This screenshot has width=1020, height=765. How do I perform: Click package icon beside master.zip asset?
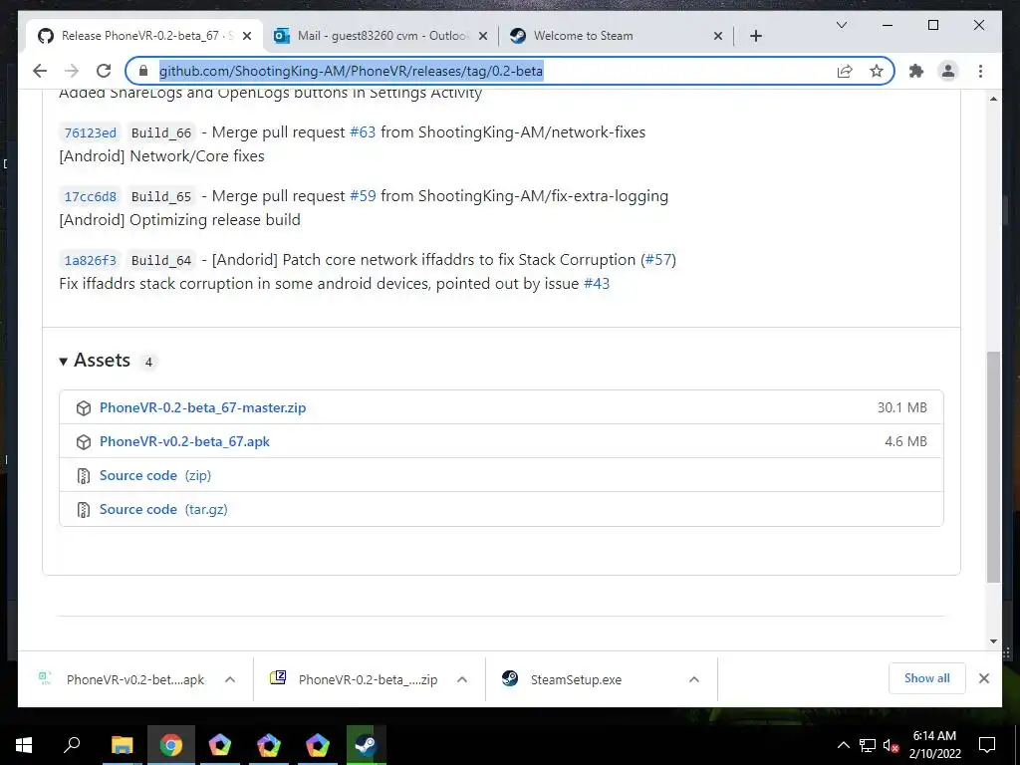point(84,407)
